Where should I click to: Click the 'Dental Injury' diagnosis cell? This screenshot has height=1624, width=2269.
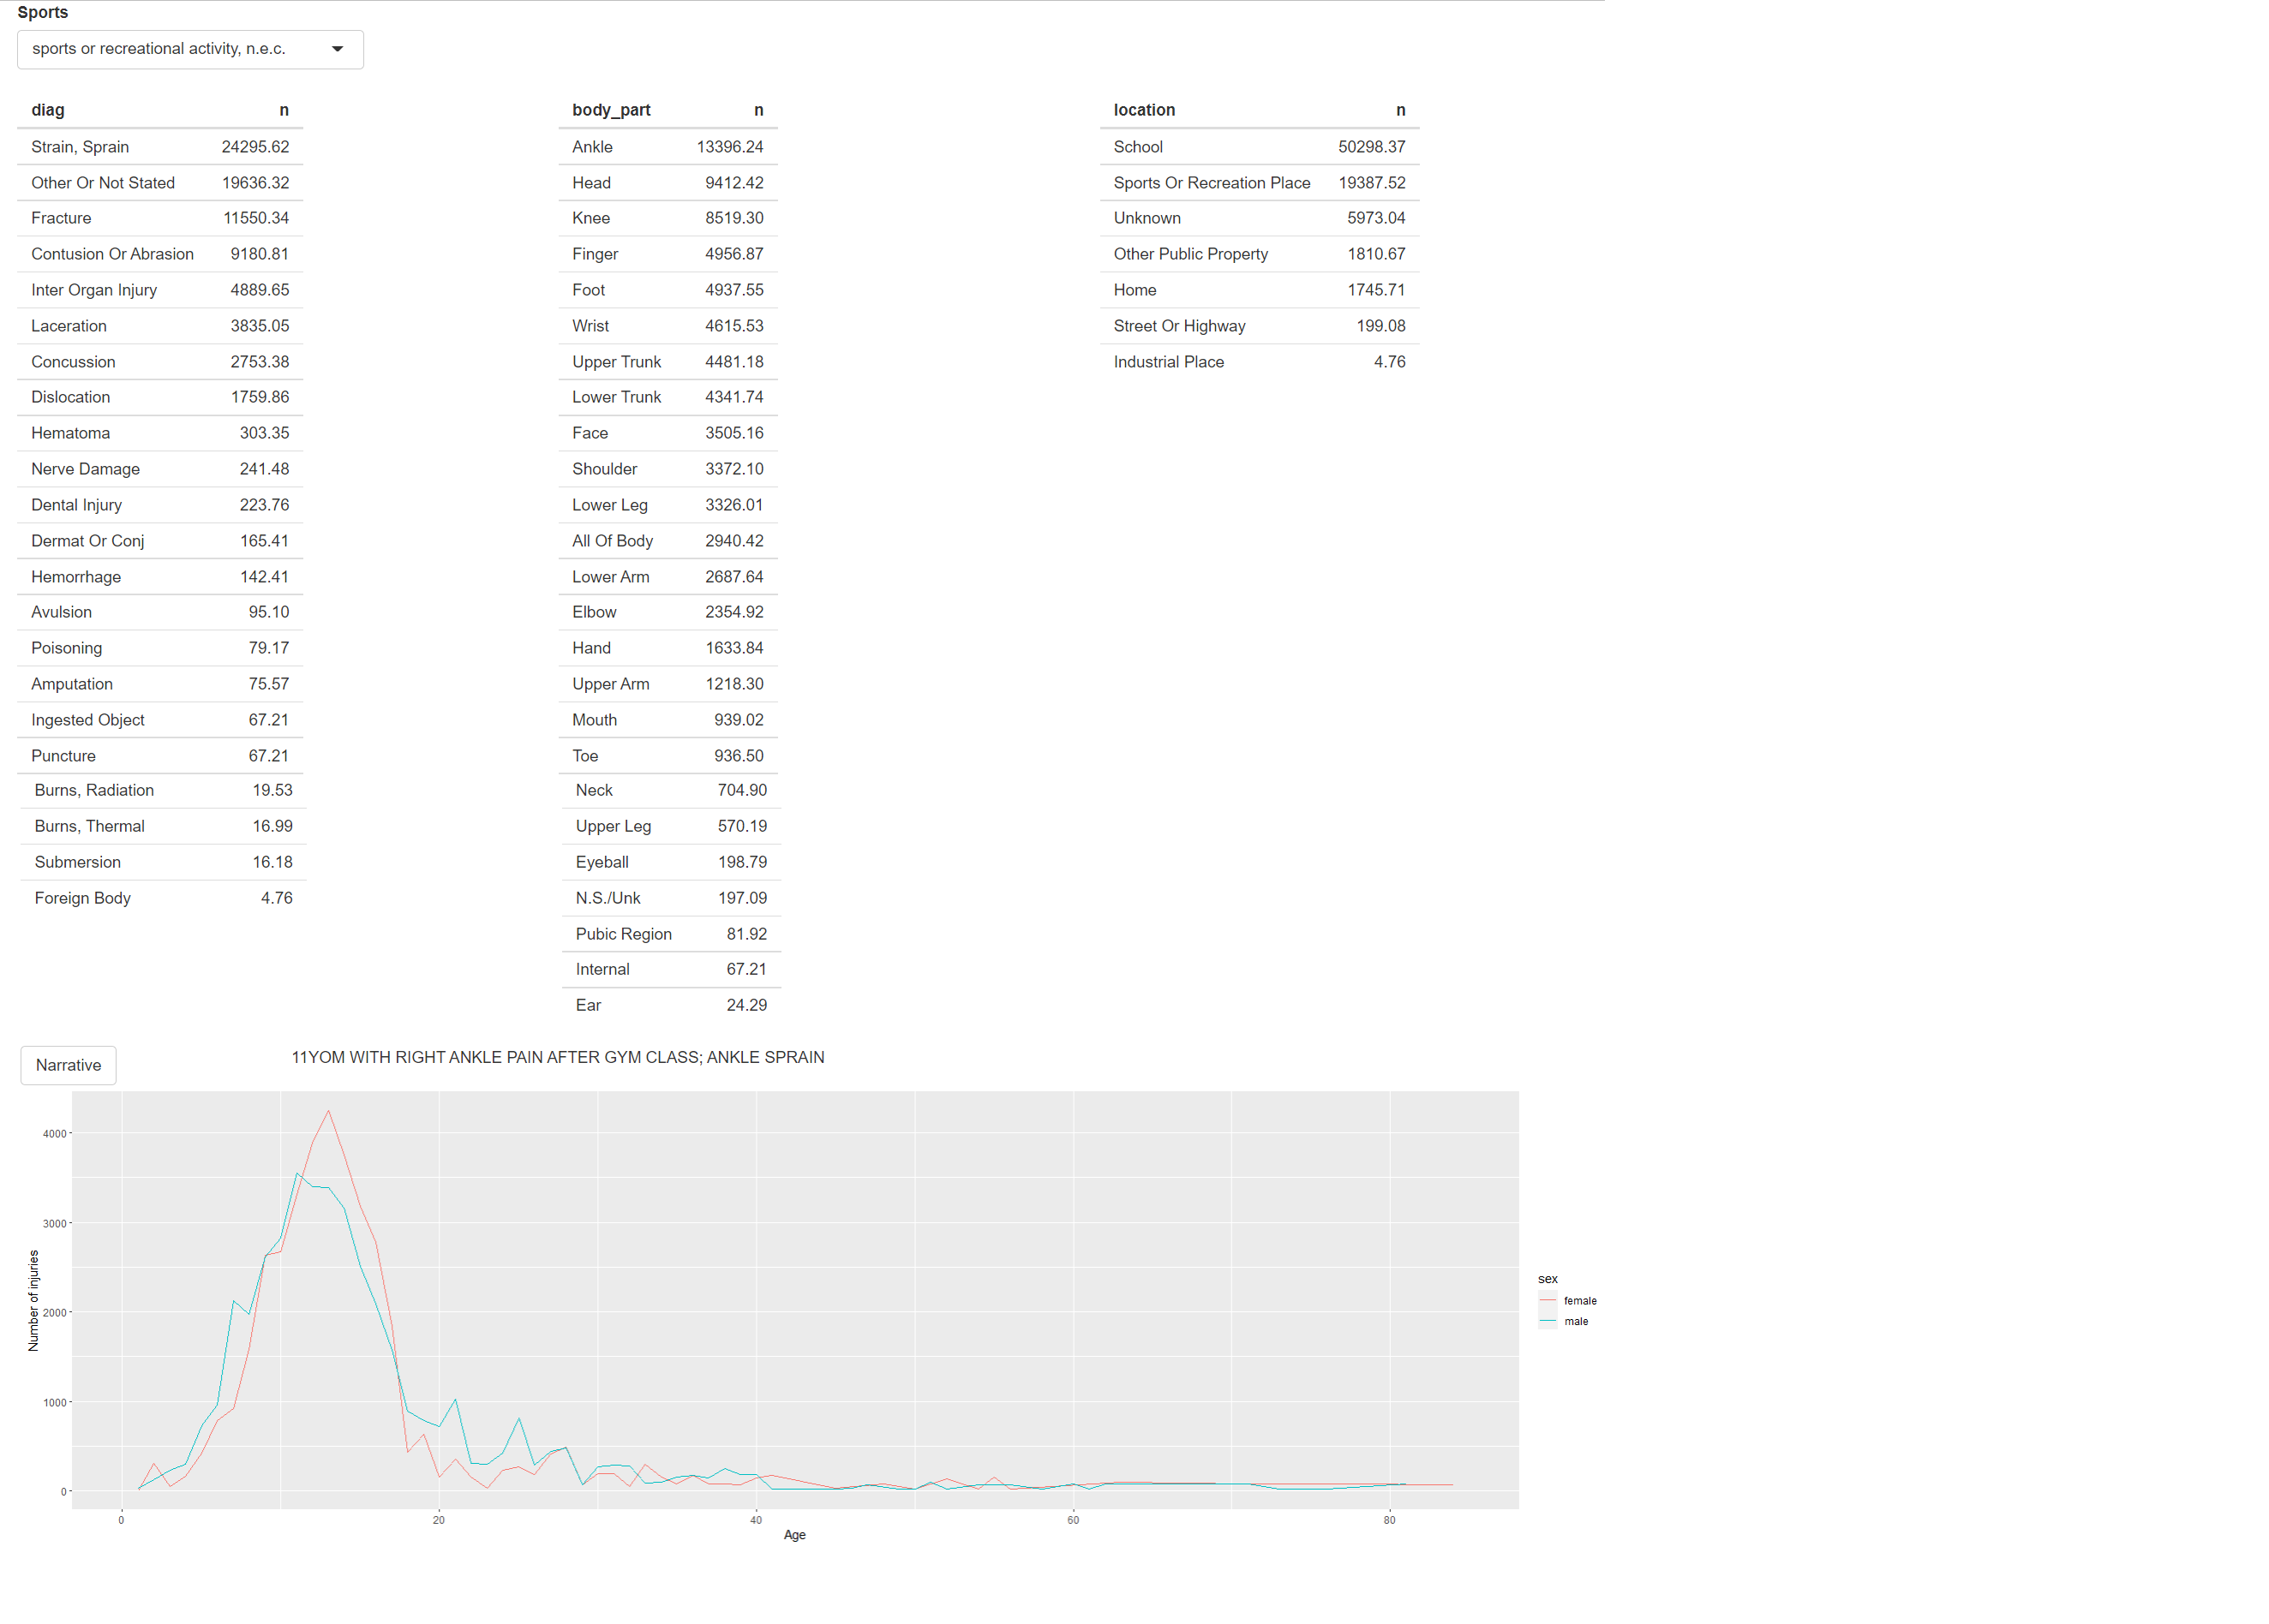[76, 505]
